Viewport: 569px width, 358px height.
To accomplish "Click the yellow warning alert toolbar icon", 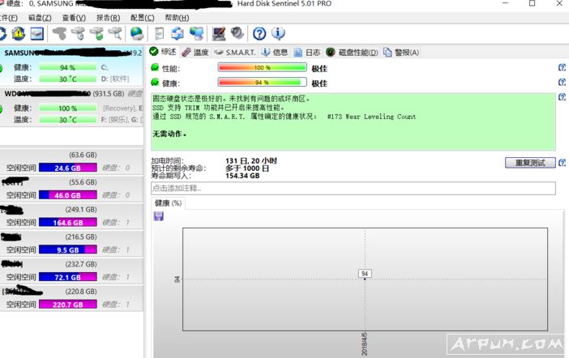I will click(19, 33).
